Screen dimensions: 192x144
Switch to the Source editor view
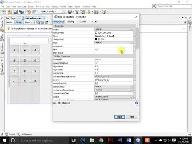9,22
